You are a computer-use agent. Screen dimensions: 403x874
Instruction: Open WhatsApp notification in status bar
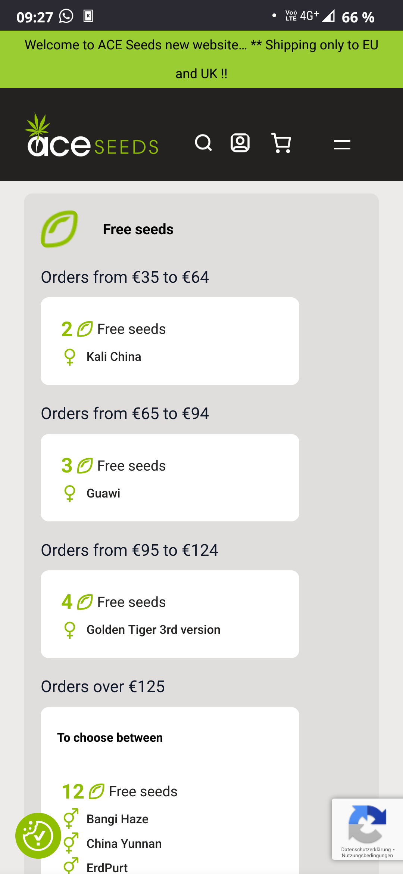[x=66, y=16]
